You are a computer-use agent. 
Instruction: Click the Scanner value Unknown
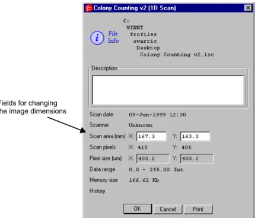click(x=141, y=125)
